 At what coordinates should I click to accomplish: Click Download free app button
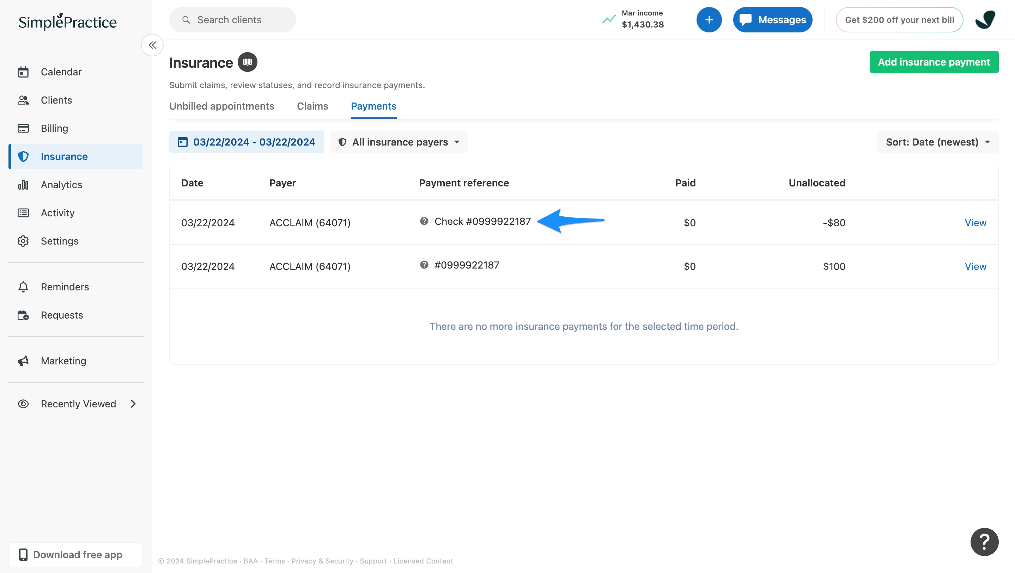[75, 554]
